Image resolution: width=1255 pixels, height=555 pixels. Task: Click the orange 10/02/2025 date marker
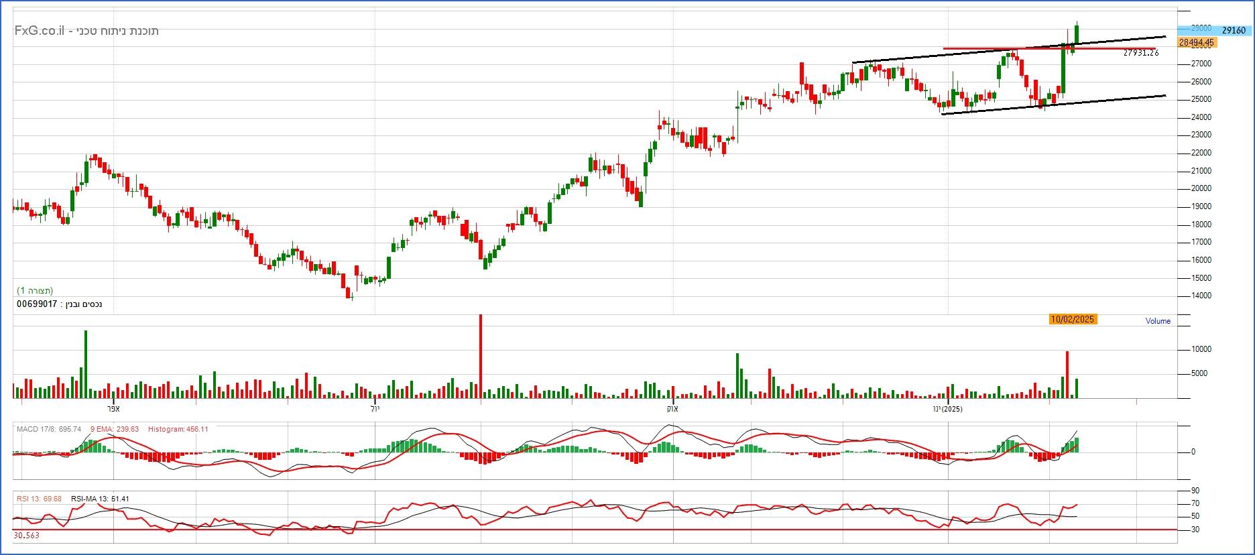[1073, 319]
